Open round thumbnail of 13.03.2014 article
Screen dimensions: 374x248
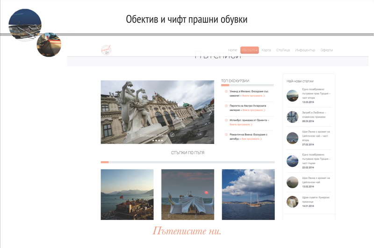pos(292,96)
